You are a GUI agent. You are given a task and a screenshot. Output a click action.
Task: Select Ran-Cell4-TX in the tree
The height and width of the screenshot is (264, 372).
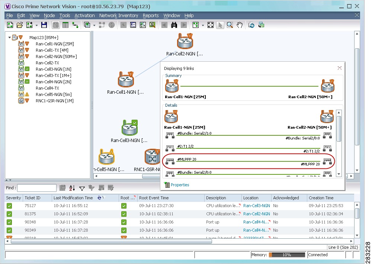click(47, 88)
